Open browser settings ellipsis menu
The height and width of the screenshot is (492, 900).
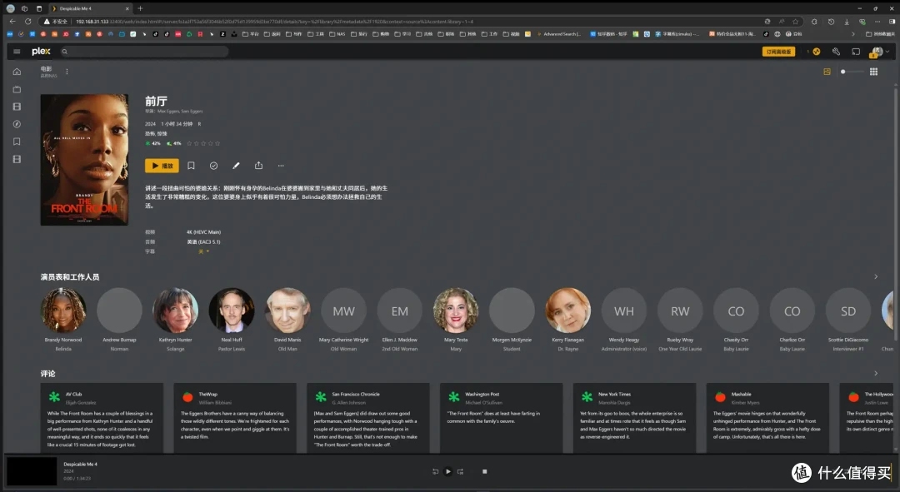[877, 21]
